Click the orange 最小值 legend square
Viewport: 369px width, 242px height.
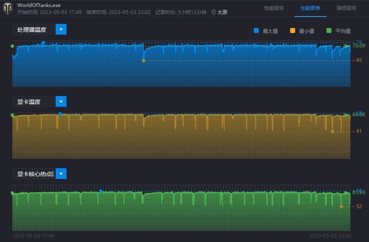293,31
